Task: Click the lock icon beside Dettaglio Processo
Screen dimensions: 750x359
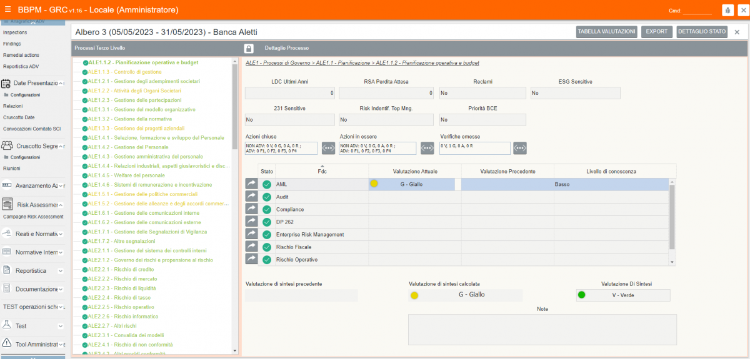Action: pos(248,48)
